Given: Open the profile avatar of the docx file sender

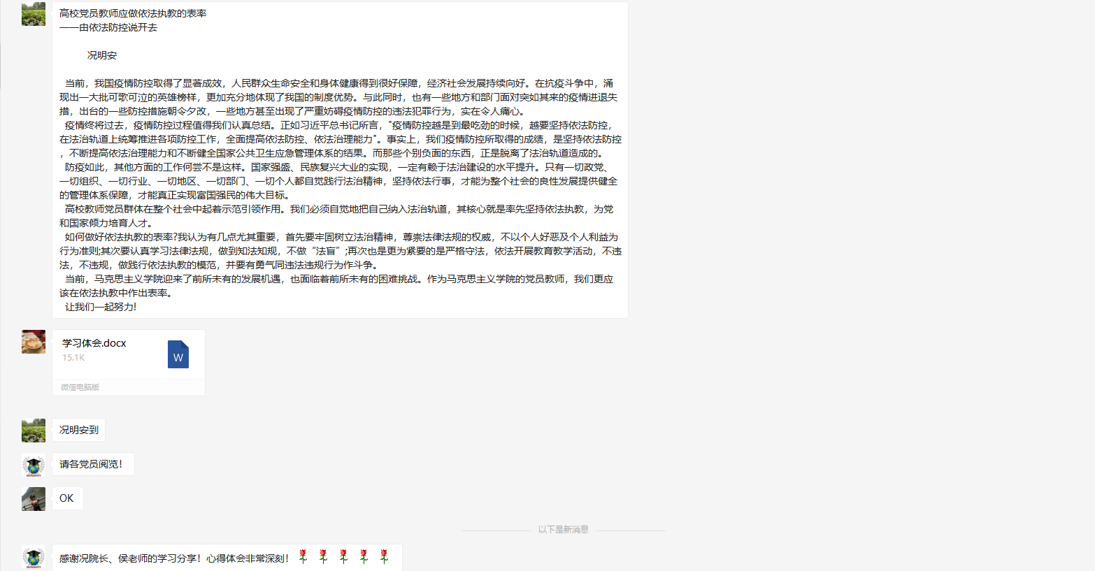Looking at the screenshot, I should (34, 342).
